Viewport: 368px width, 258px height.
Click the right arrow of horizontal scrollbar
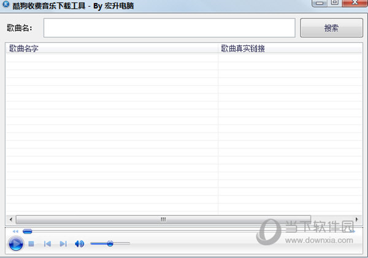[x=357, y=219]
